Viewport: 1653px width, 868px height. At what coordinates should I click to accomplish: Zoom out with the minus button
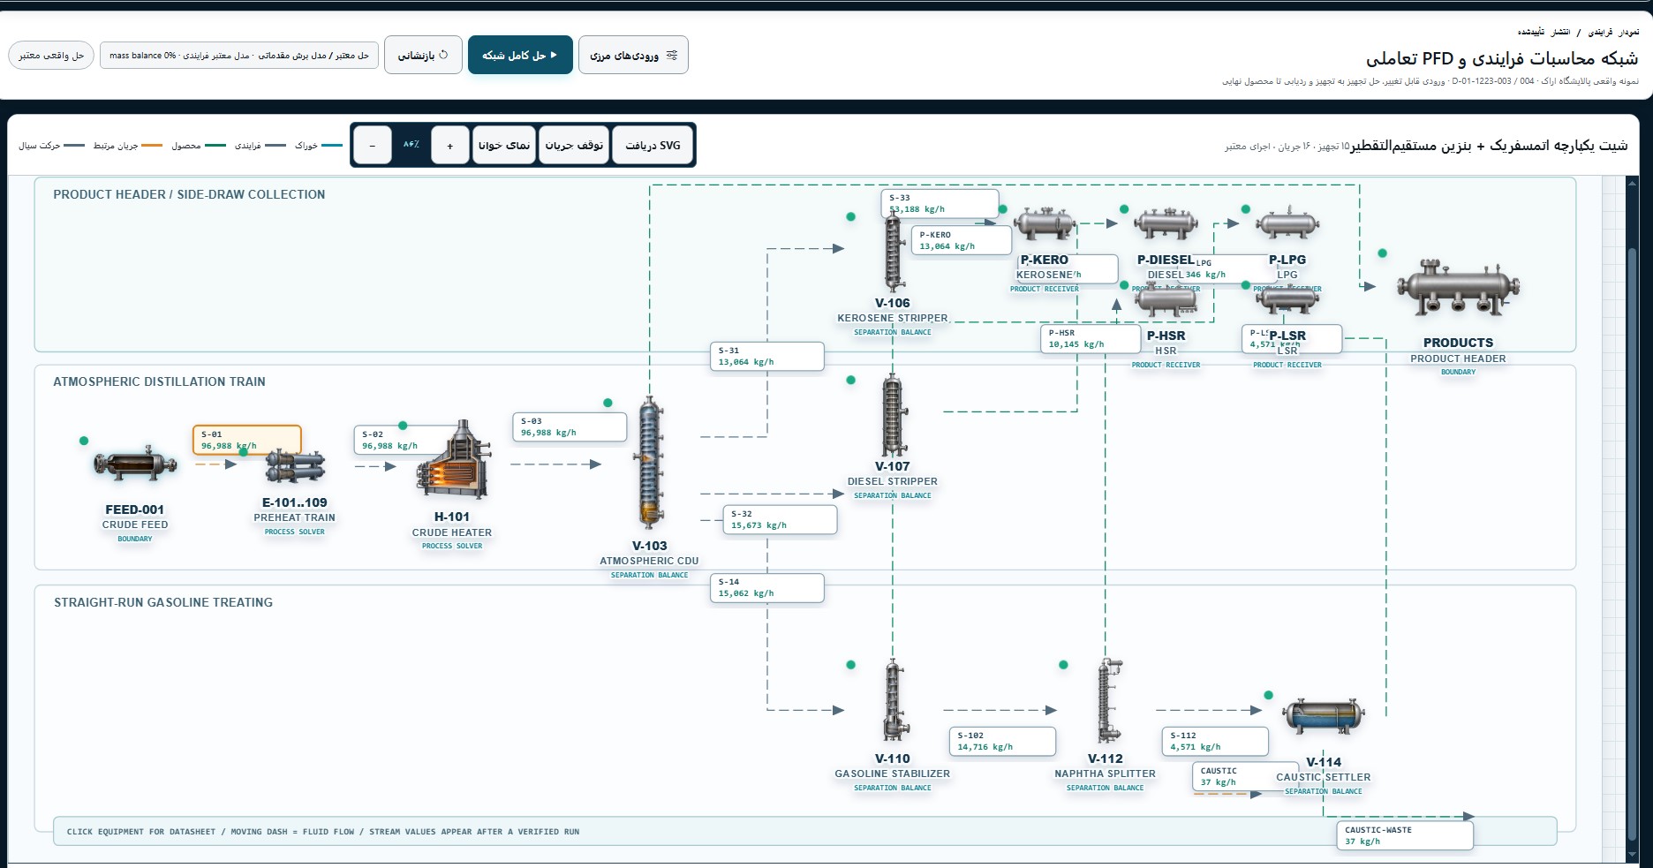[x=373, y=145]
